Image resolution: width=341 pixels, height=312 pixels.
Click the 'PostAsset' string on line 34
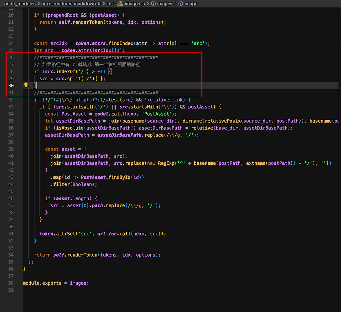point(160,114)
